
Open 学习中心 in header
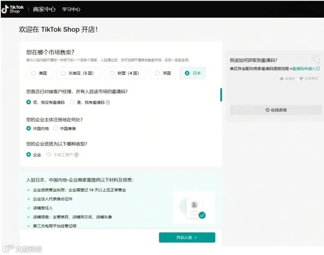coord(71,9)
